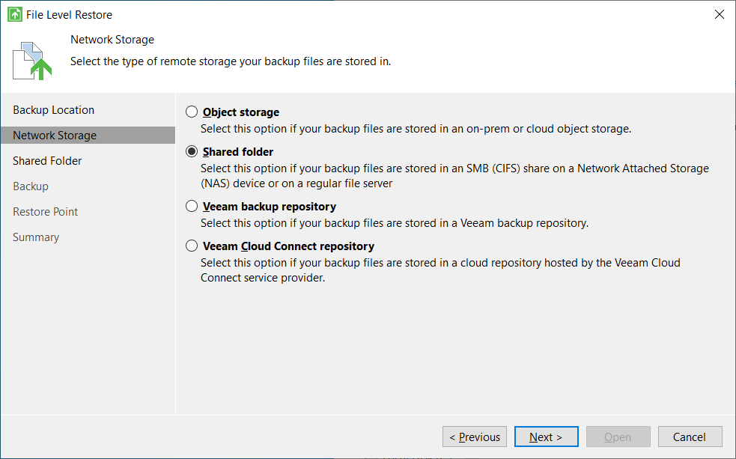Click the Previous button

pyautogui.click(x=475, y=437)
